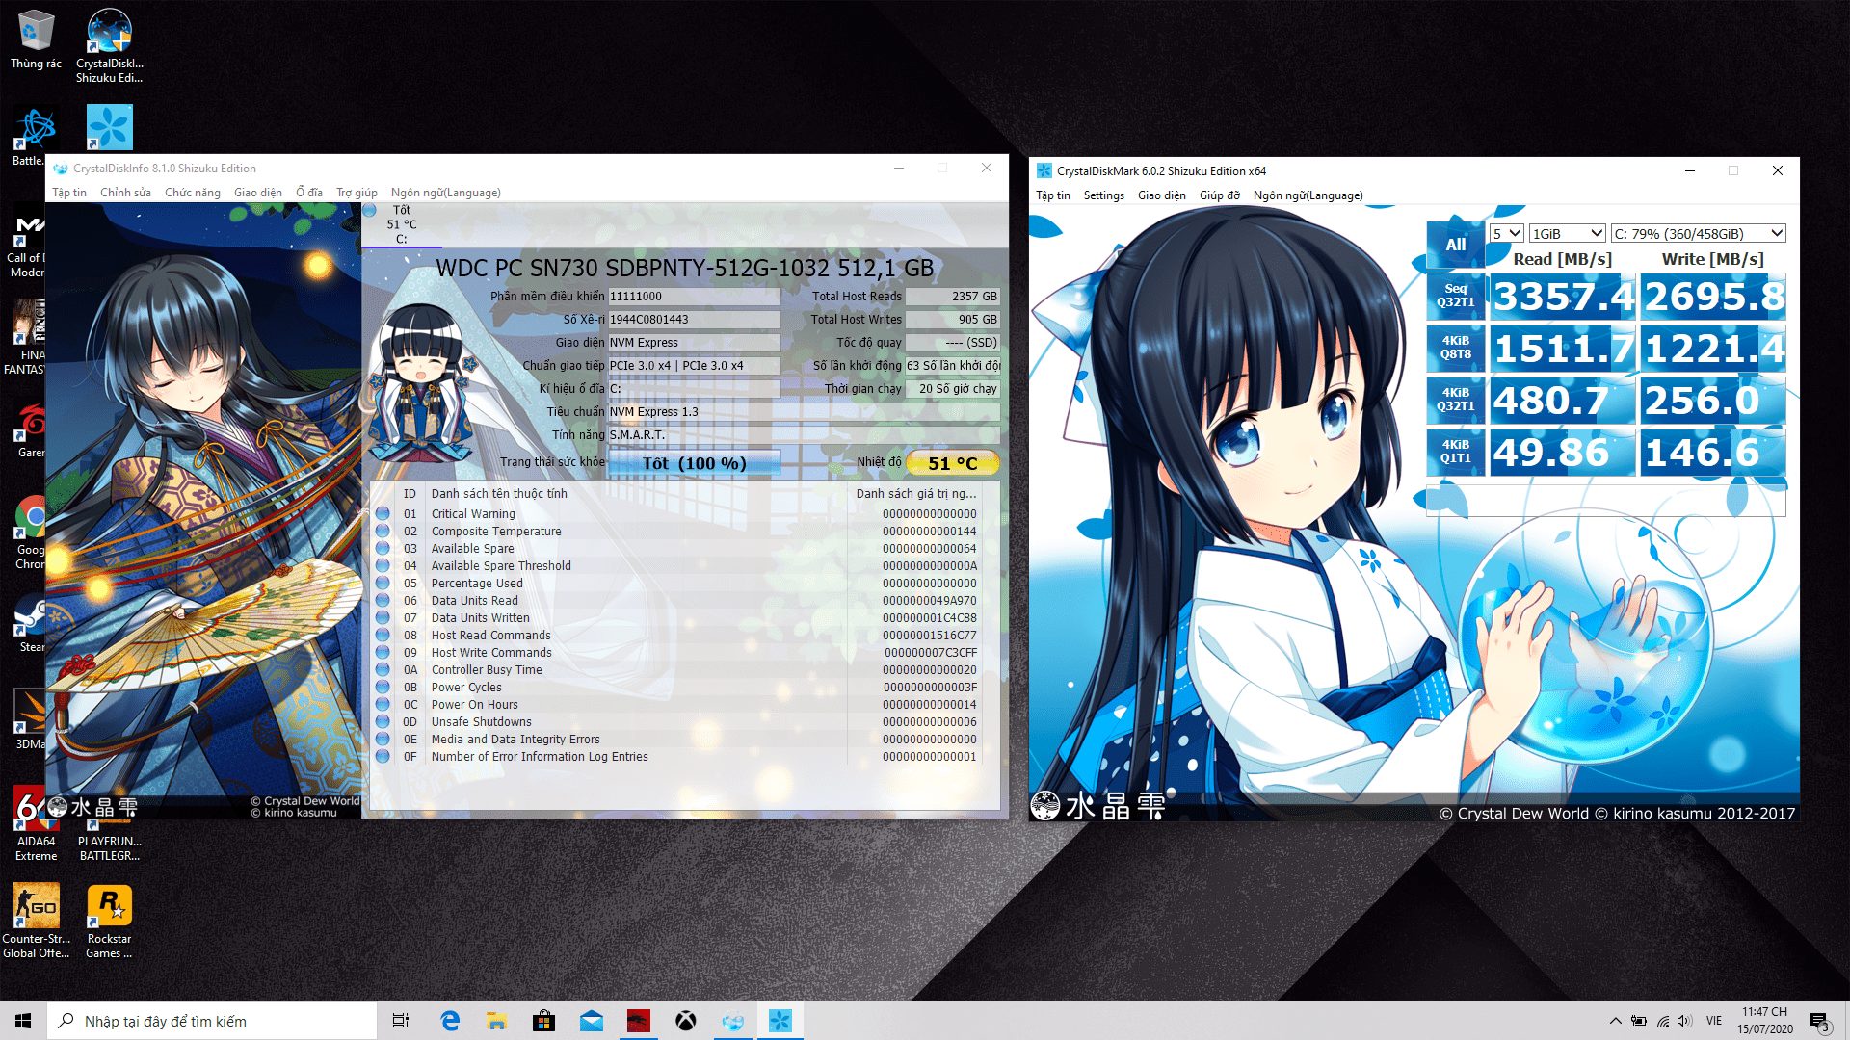
Task: Open Rockstar Games launcher desktop shortcut
Action: (109, 921)
